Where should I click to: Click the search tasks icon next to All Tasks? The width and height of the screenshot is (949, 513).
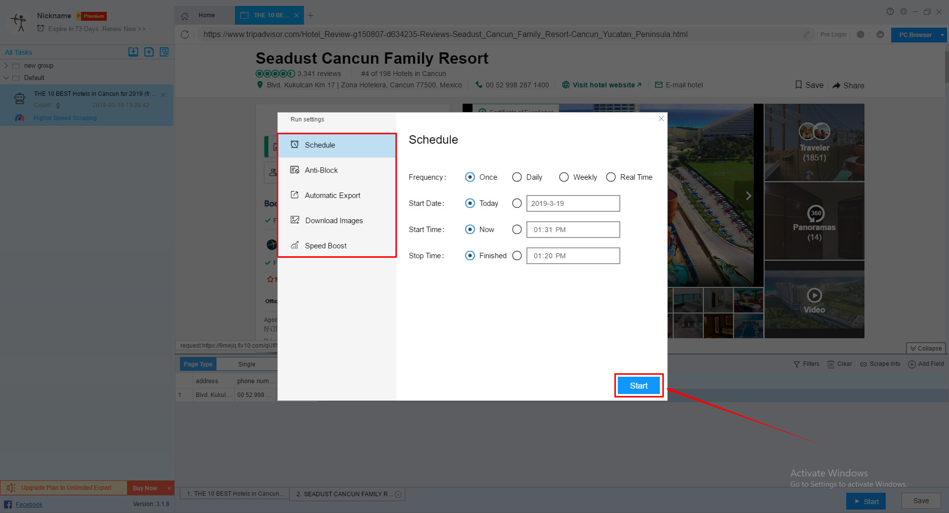pyautogui.click(x=164, y=52)
